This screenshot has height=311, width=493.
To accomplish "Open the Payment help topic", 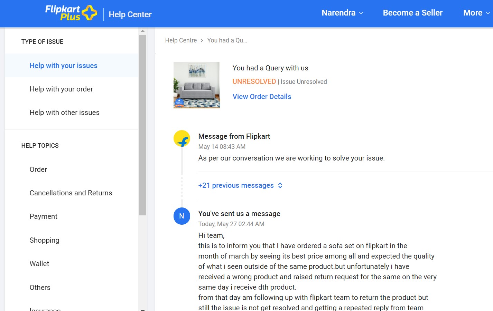I will pyautogui.click(x=44, y=216).
